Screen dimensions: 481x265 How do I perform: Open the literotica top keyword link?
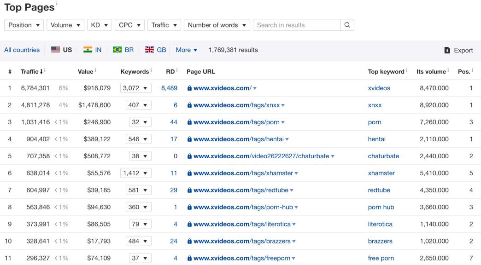pos(380,224)
